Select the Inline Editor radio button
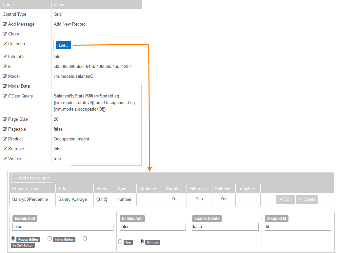The image size is (337, 253). click(50, 239)
